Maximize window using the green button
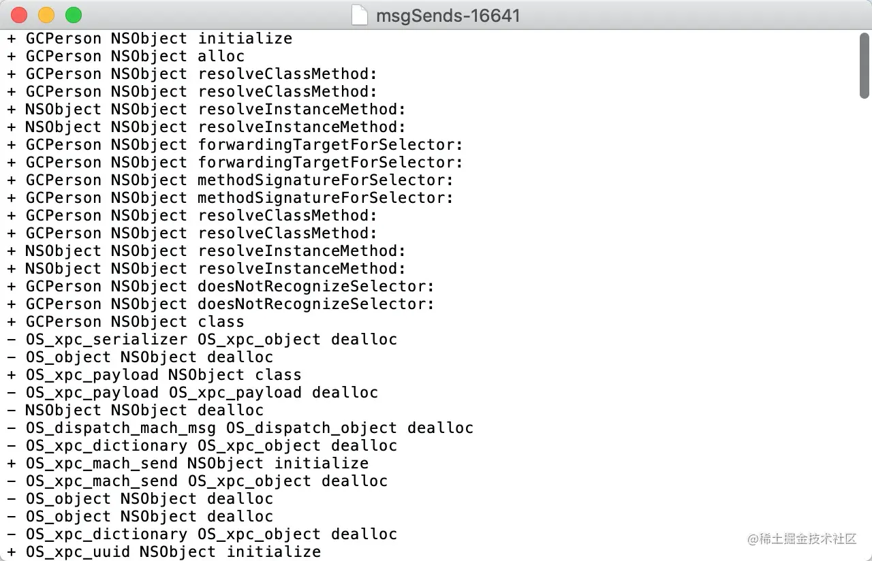 coord(74,15)
